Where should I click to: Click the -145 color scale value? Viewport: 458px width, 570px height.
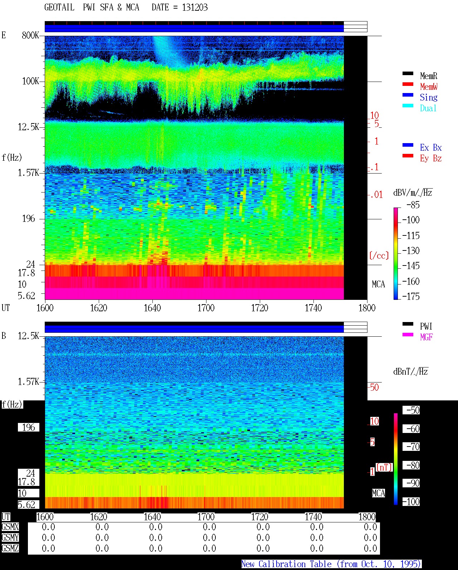point(411,266)
